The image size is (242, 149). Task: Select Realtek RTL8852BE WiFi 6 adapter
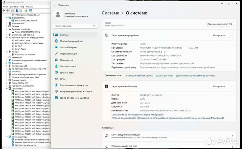[x=31, y=142]
